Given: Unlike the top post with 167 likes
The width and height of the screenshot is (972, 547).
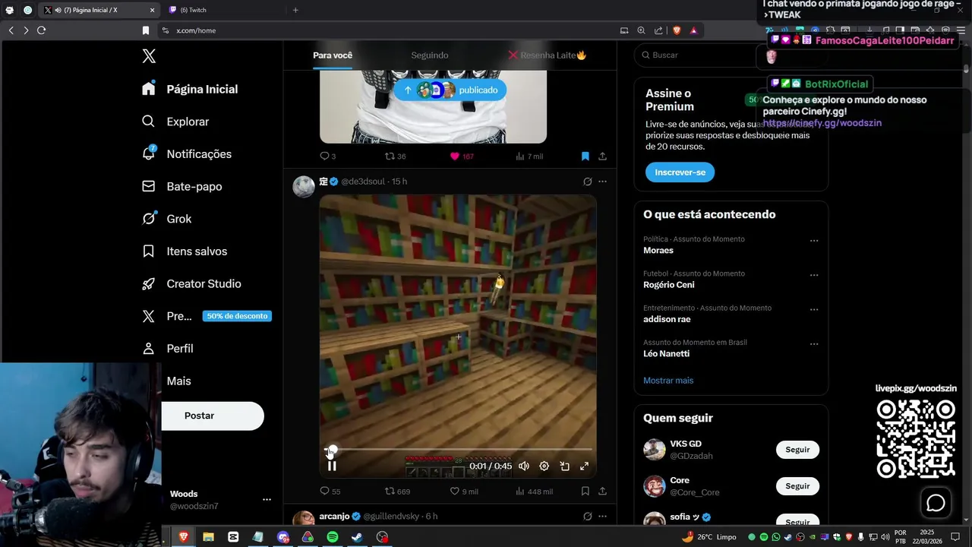Looking at the screenshot, I should coord(462,156).
